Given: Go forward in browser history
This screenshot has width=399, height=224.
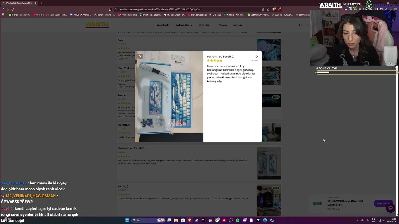Looking at the screenshot, I should pos(8,9).
